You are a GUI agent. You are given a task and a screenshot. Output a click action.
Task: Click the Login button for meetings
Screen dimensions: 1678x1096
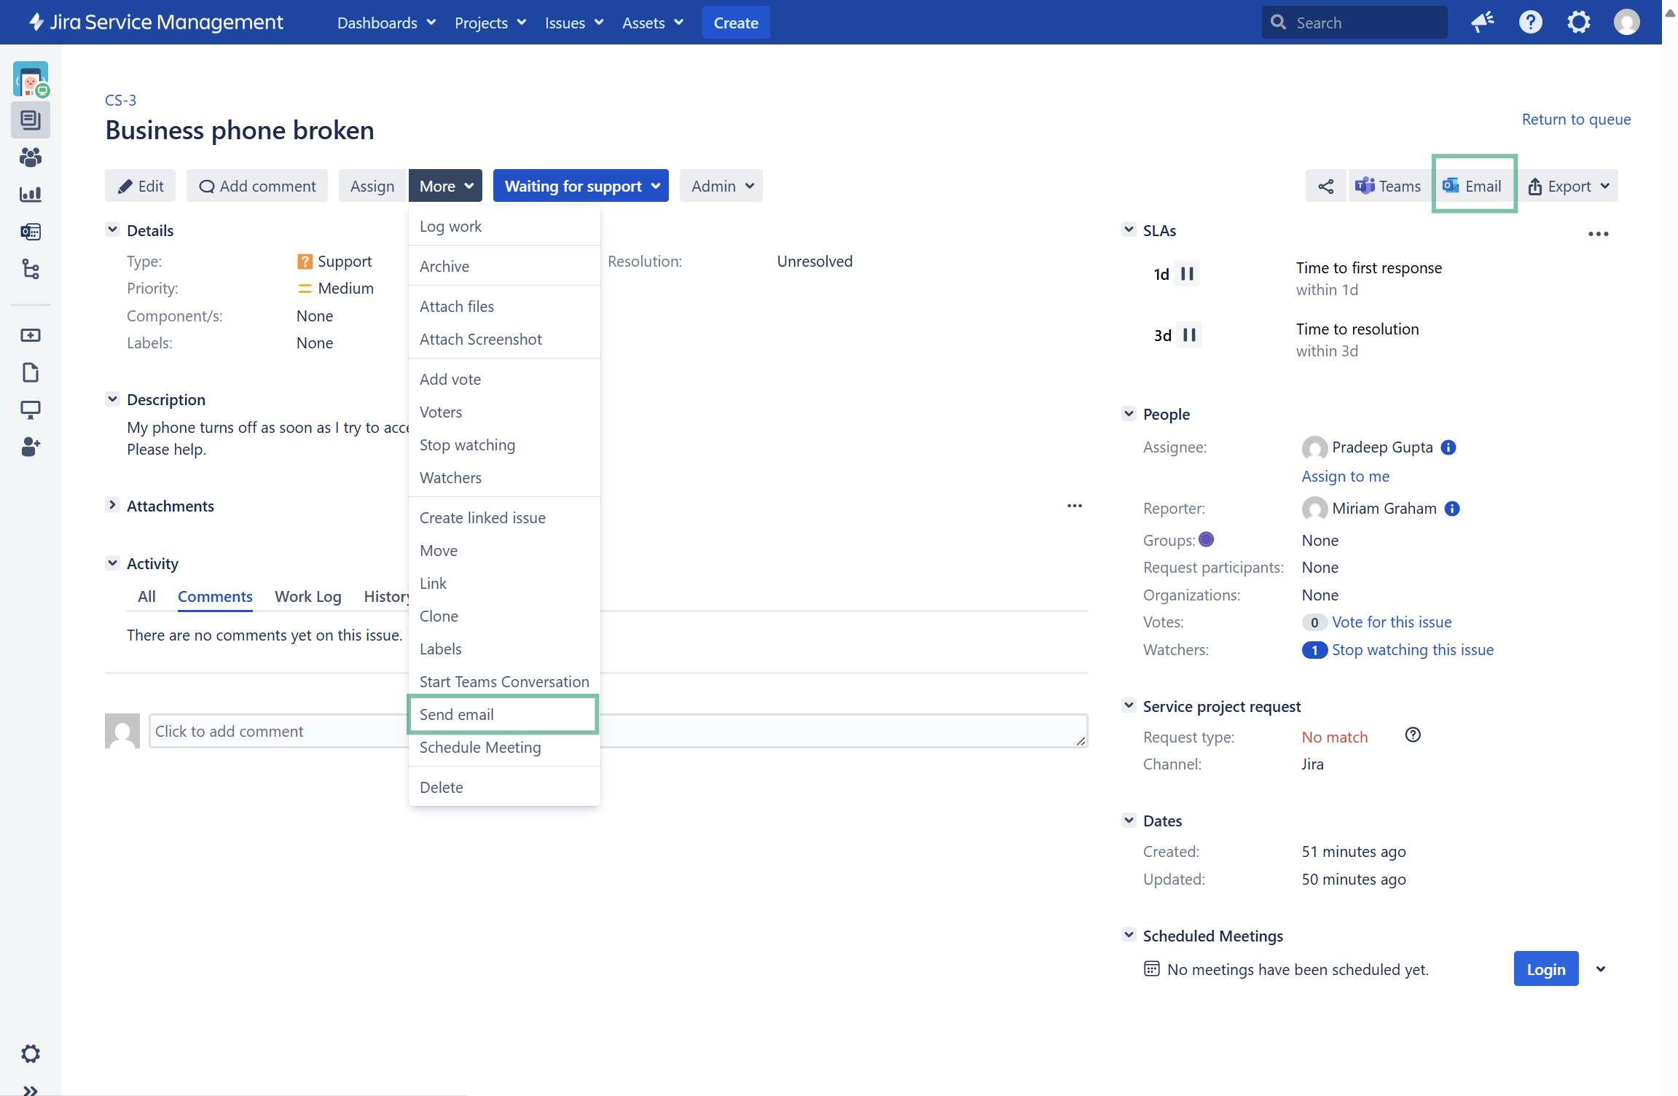coord(1545,969)
